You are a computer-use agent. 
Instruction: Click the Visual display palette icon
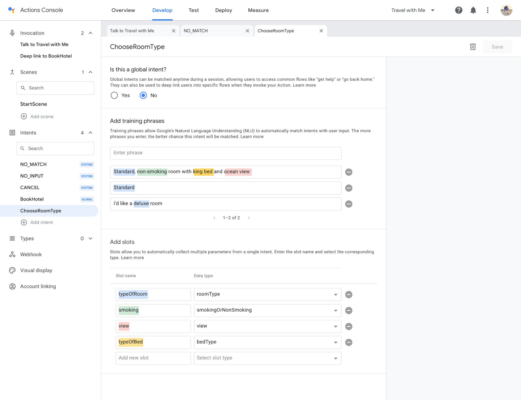click(x=12, y=270)
